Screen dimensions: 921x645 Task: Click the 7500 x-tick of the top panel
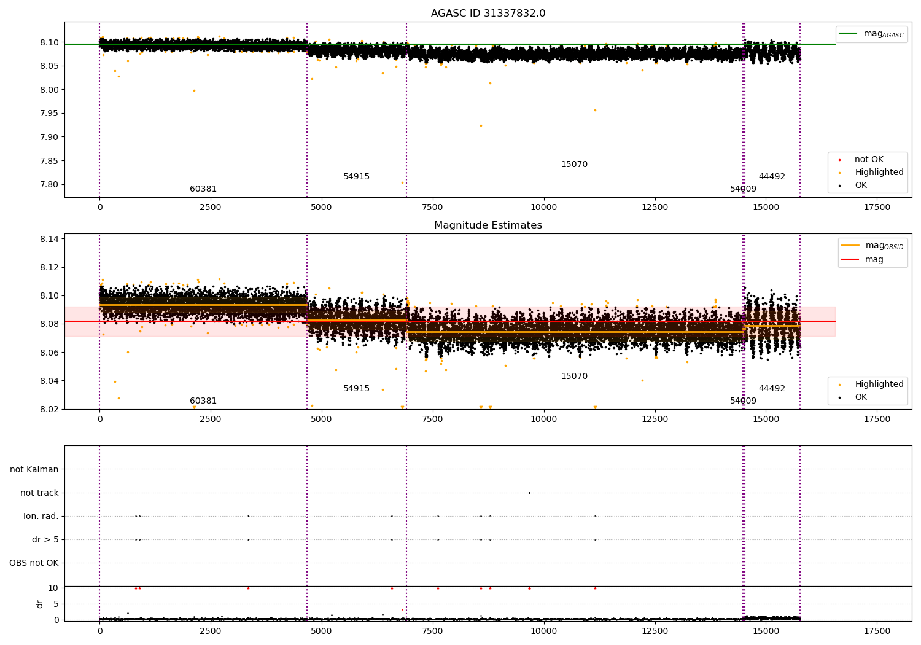[x=433, y=207]
